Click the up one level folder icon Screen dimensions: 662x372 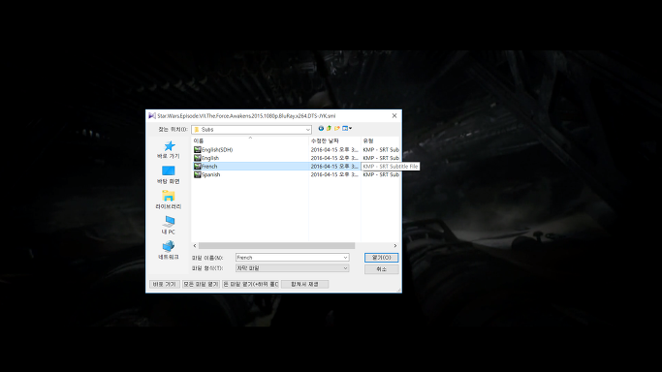tap(329, 128)
